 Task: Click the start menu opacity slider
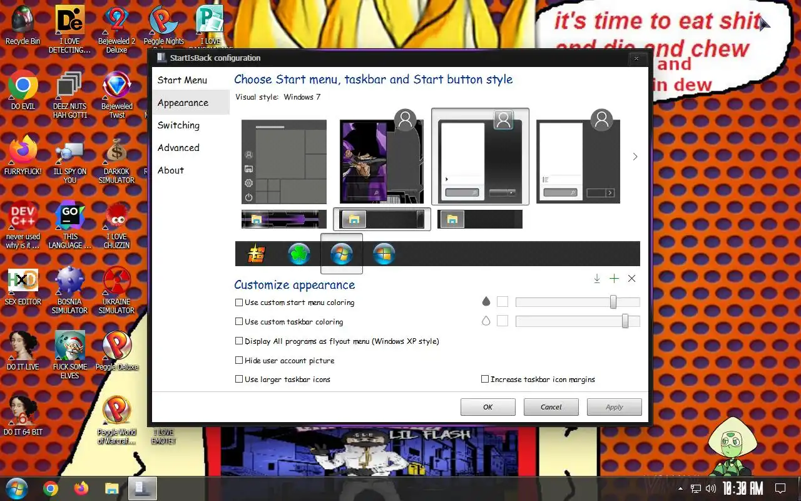578,302
